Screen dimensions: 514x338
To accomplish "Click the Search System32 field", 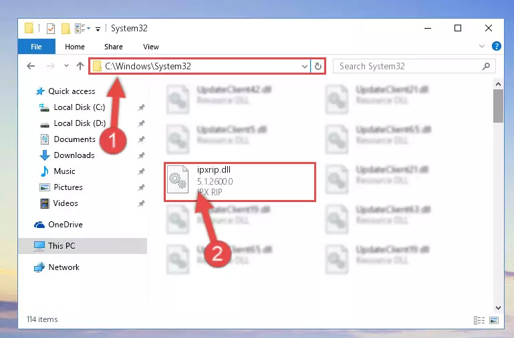I will click(414, 67).
